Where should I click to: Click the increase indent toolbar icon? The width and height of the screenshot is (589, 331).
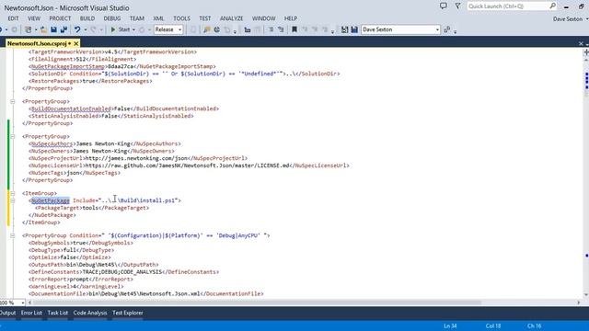pyautogui.click(x=248, y=29)
